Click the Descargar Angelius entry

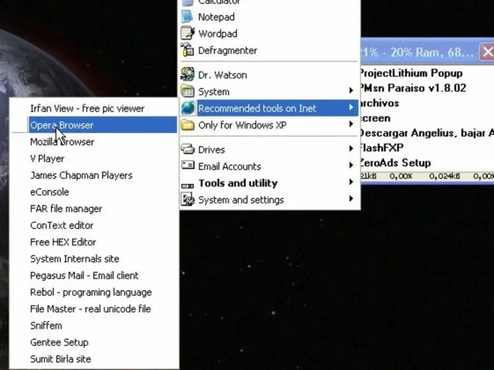pyautogui.click(x=427, y=133)
